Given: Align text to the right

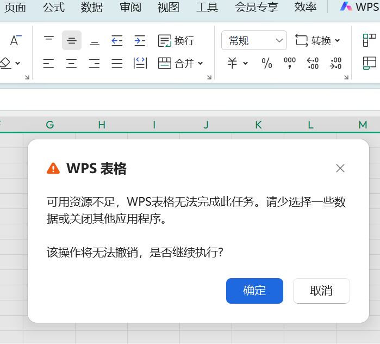Looking at the screenshot, I should (x=94, y=63).
